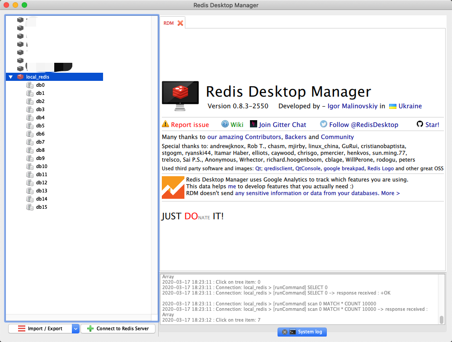Click the Twitter bird icon
Screen dimensions: 452x342
[324, 124]
